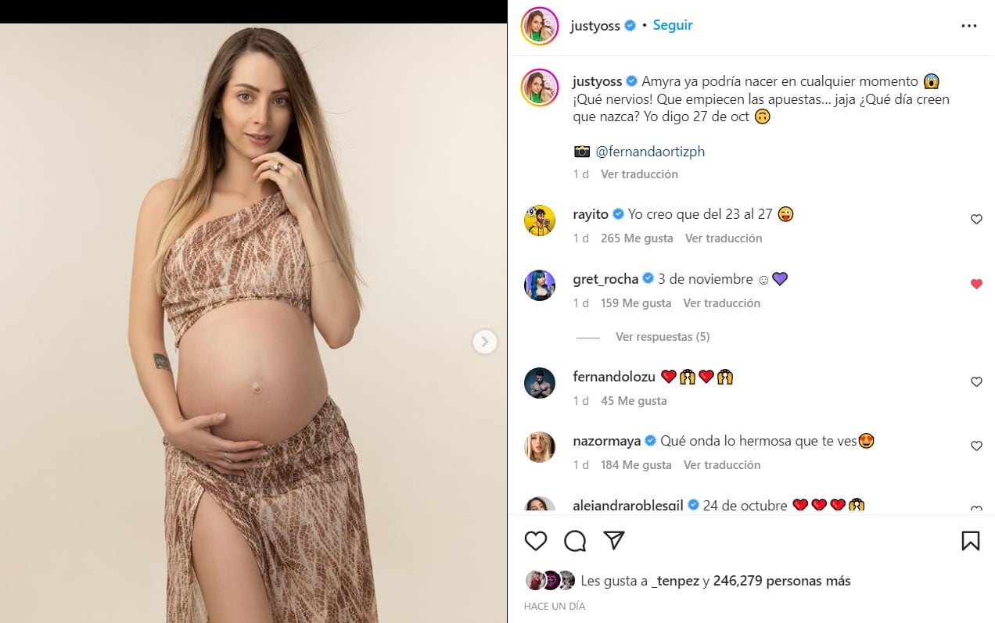Unlike gret_rocha's comment red heart
The height and width of the screenshot is (623, 995).
point(976,285)
